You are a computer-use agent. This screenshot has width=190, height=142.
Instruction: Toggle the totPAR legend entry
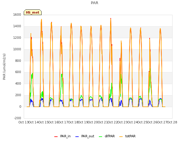click(127, 136)
